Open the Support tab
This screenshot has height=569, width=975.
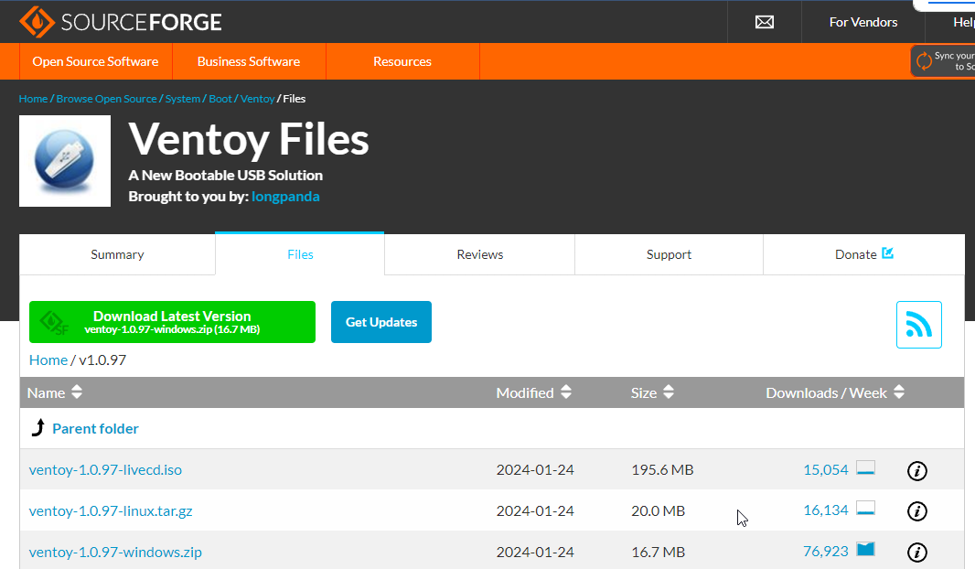coord(669,254)
